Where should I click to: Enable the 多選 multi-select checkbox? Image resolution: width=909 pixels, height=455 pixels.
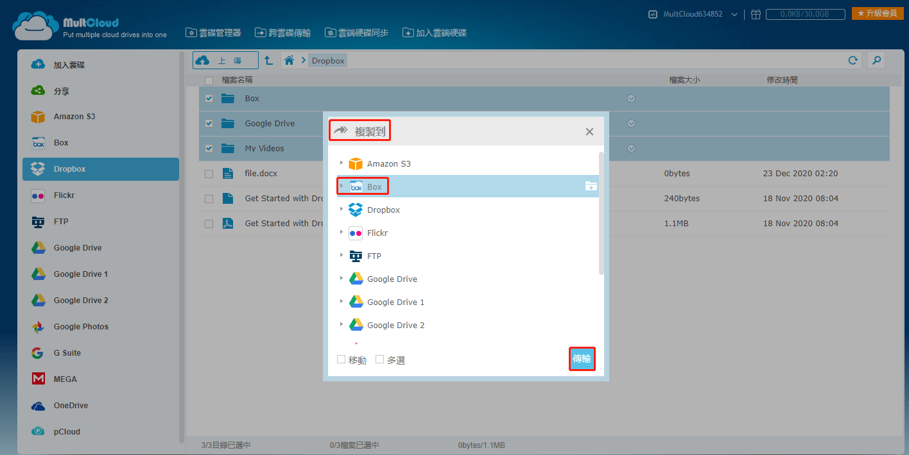[x=379, y=360]
